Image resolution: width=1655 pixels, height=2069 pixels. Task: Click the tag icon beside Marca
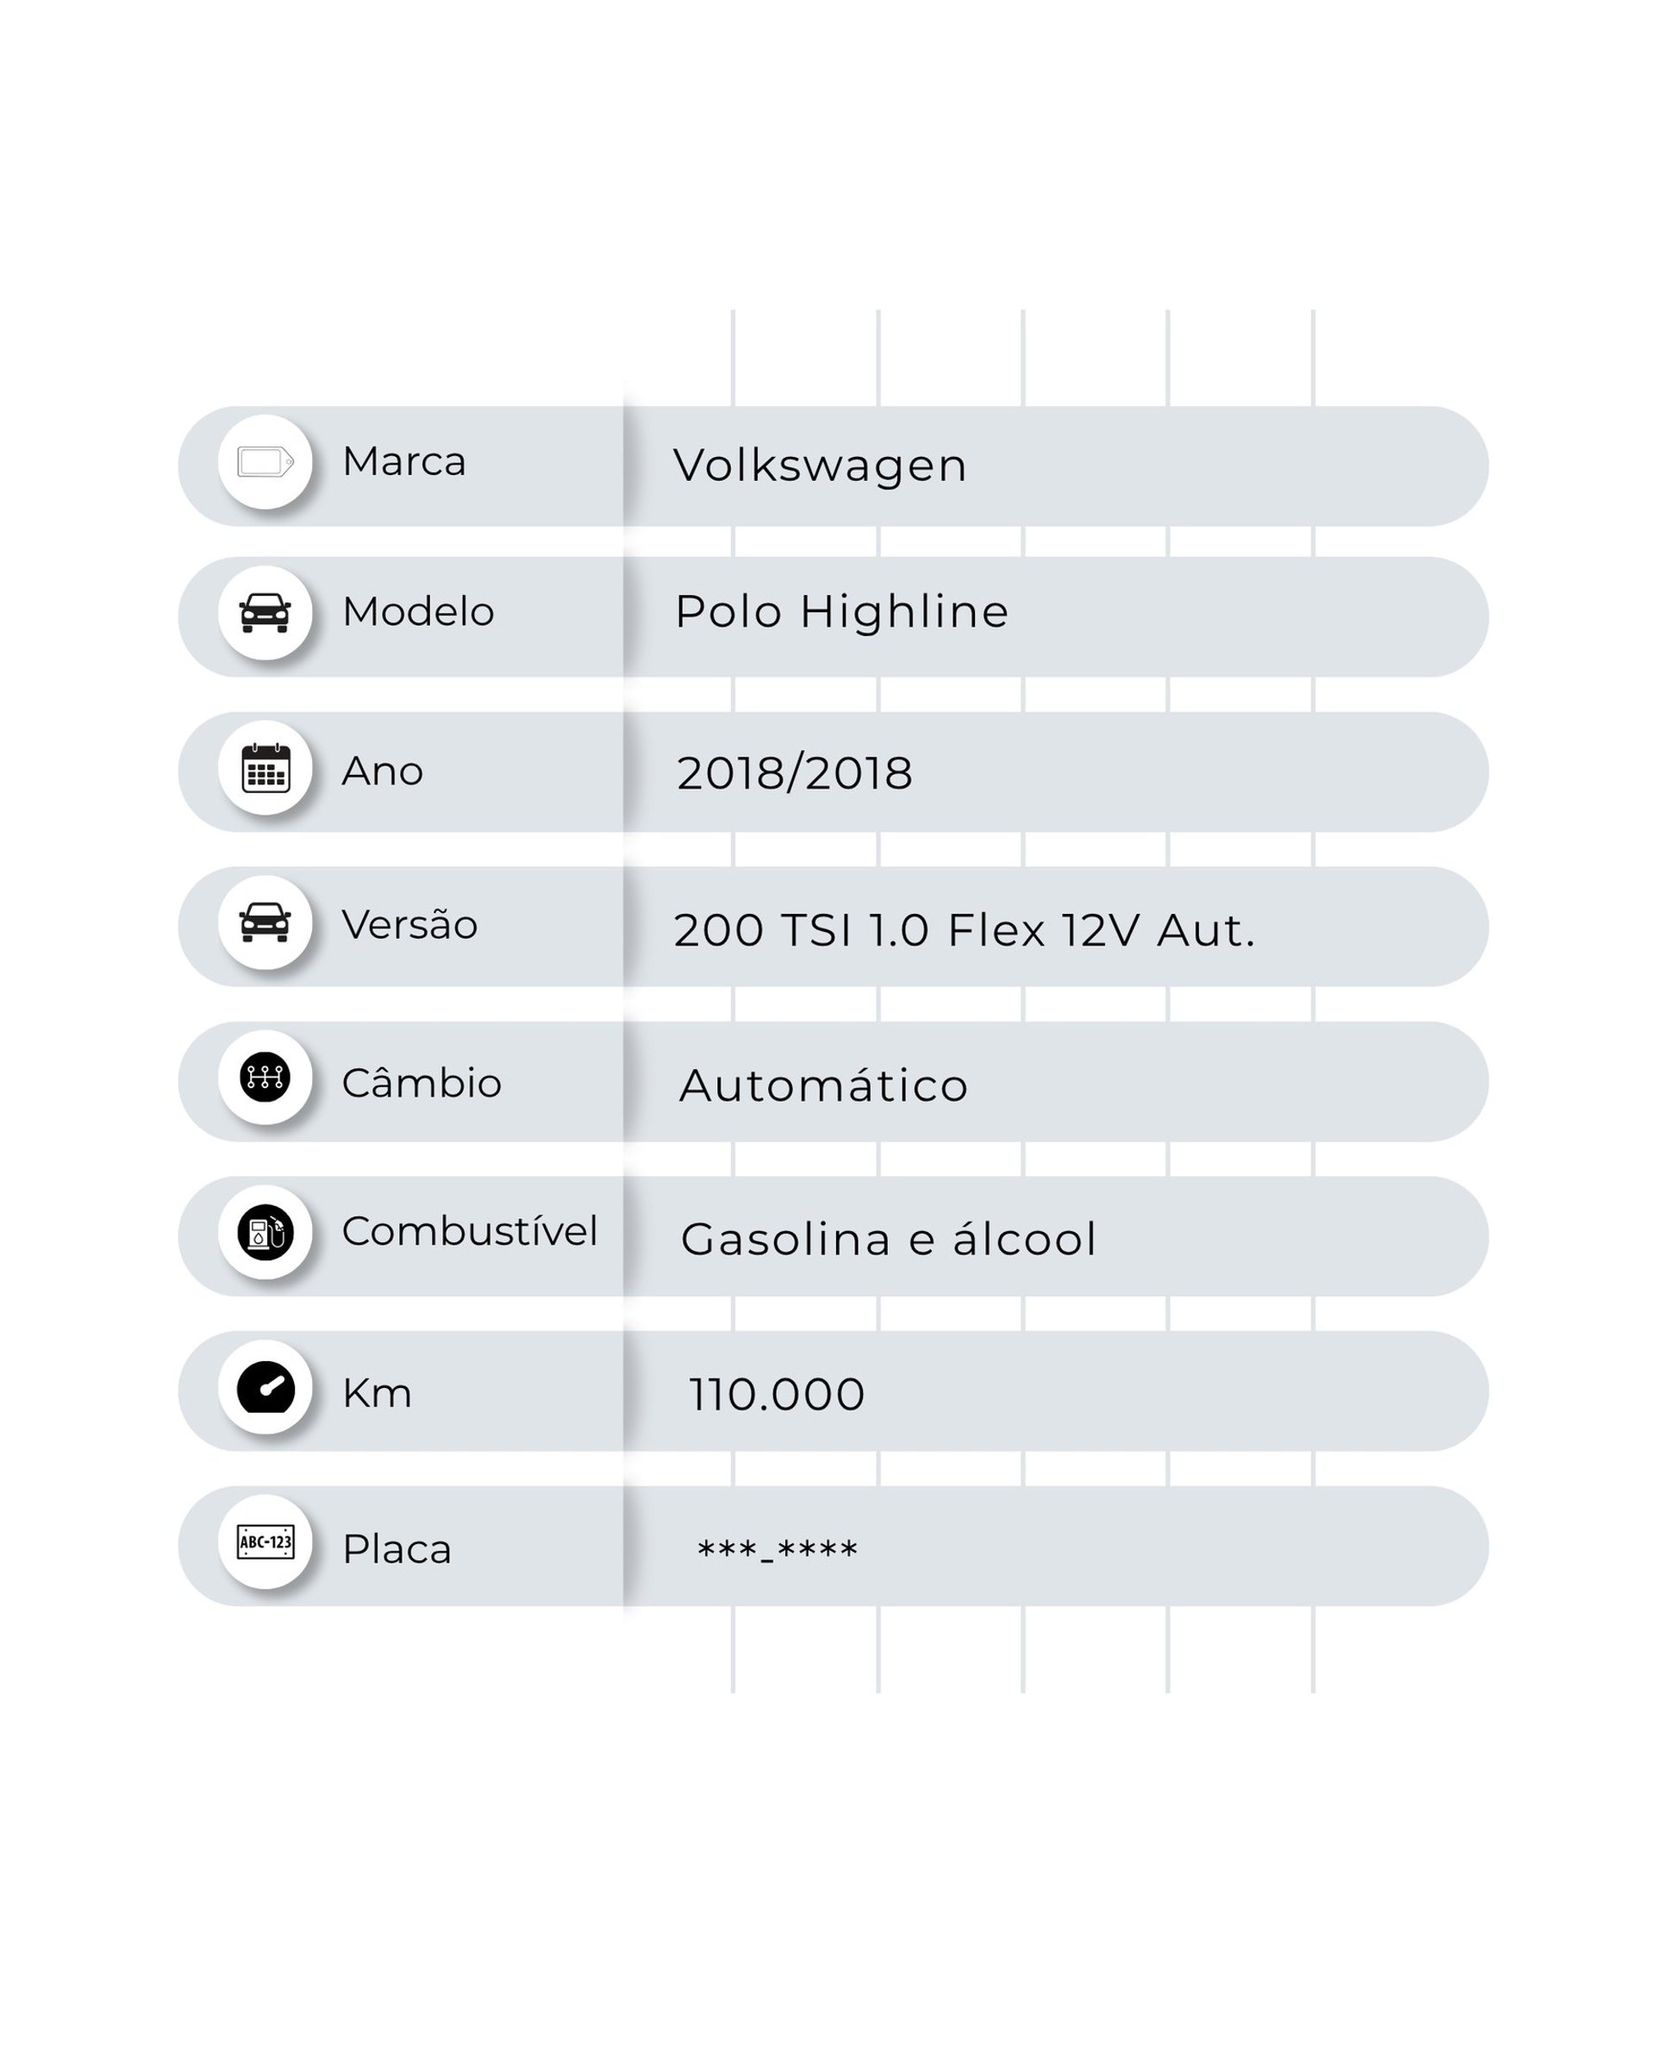265,461
